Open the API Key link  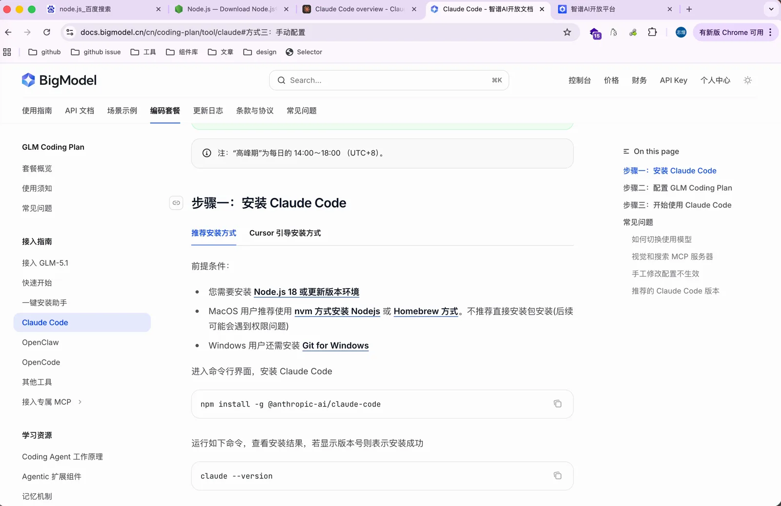pyautogui.click(x=674, y=80)
